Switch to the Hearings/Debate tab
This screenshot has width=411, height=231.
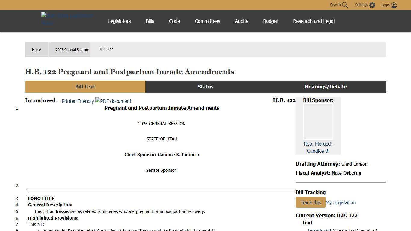326,87
